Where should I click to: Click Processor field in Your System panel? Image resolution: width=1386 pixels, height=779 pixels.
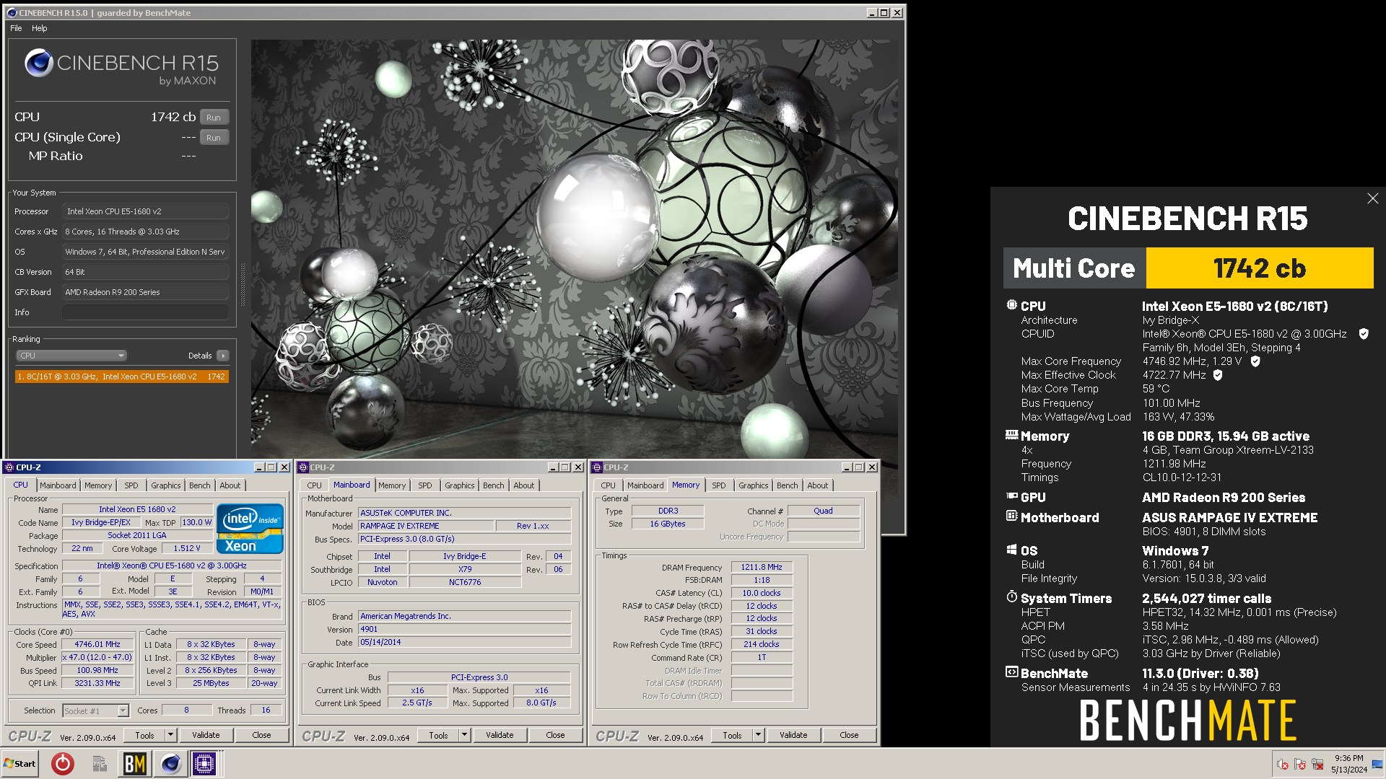146,211
